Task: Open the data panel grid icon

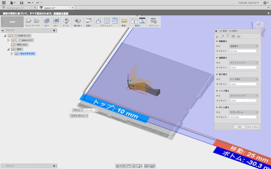Action: (x=4, y=3)
